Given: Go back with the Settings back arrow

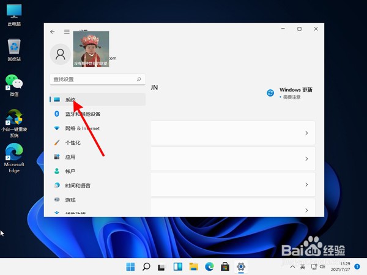Looking at the screenshot, I should 53,32.
